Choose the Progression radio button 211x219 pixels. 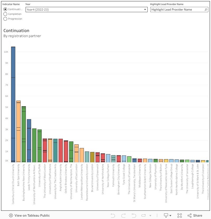[x=5, y=19]
